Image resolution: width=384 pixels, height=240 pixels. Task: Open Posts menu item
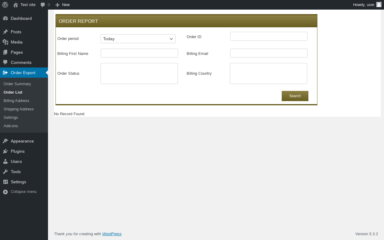click(16, 32)
